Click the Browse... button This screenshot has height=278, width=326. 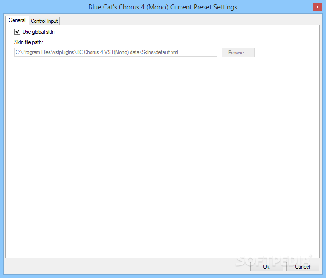coord(238,53)
